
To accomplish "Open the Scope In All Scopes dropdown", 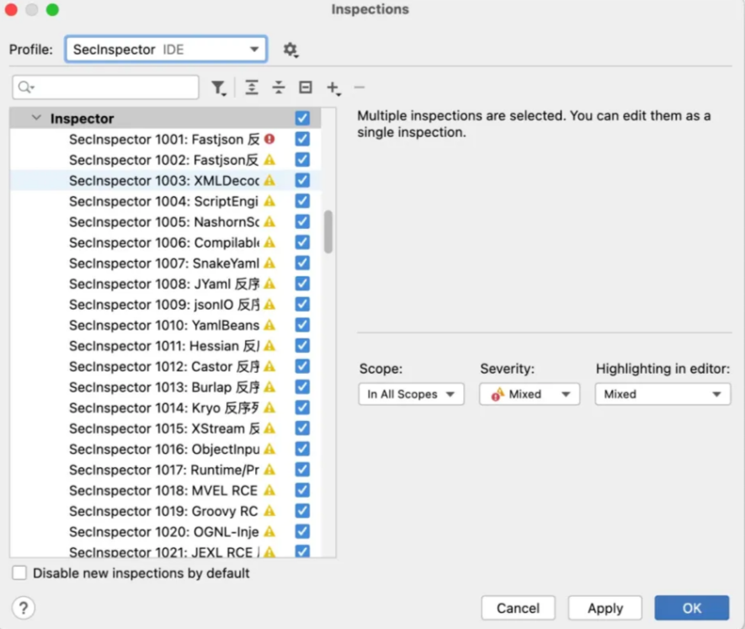I will tap(411, 394).
